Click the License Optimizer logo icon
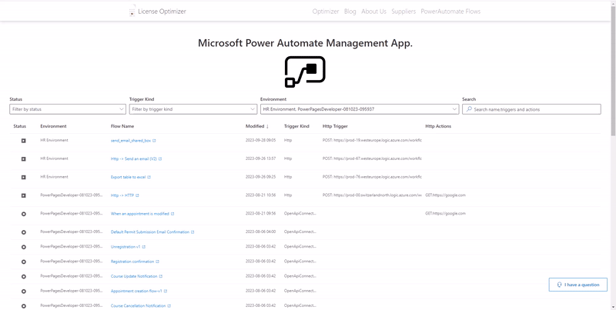The height and width of the screenshot is (310, 616). click(x=132, y=12)
